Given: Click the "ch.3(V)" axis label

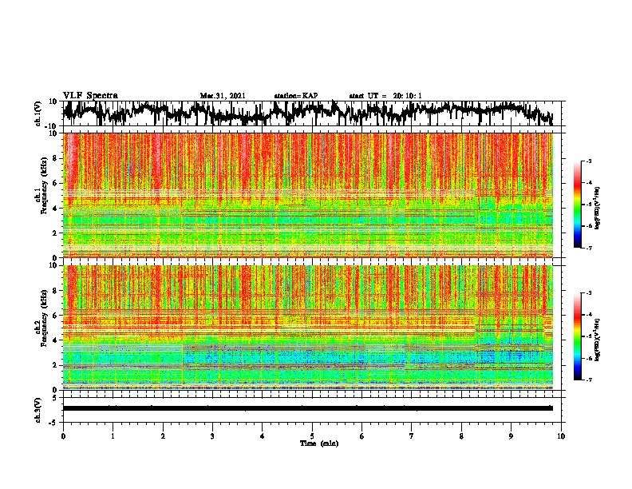Looking at the screenshot, I should [38, 410].
